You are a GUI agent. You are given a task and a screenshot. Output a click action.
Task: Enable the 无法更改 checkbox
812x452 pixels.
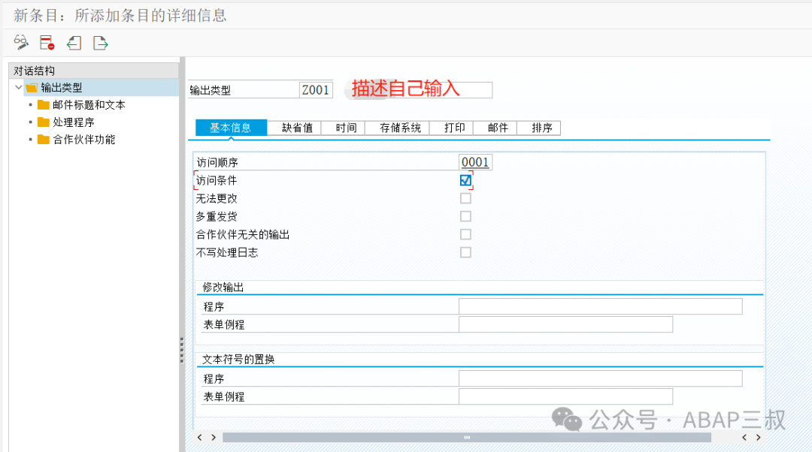coord(465,198)
